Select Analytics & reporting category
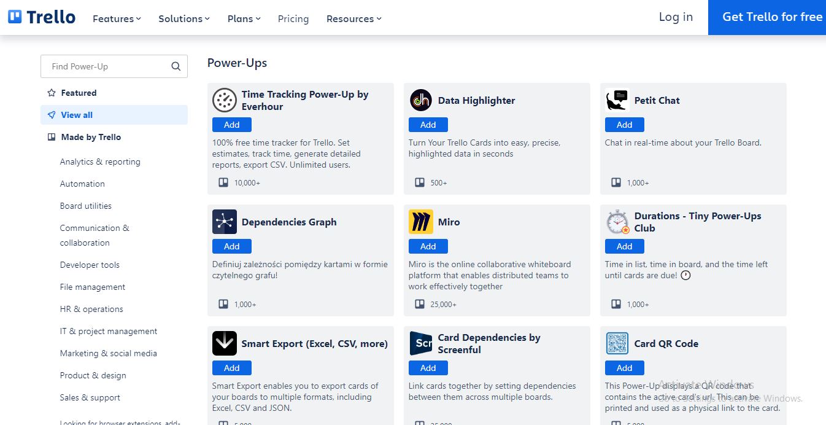Screen dimensions: 826x425 (x=100, y=162)
